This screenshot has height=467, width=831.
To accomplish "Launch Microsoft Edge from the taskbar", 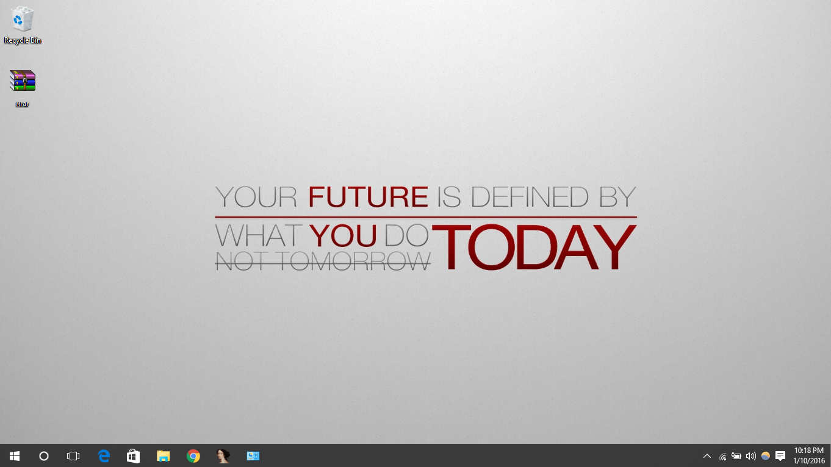I will click(104, 455).
